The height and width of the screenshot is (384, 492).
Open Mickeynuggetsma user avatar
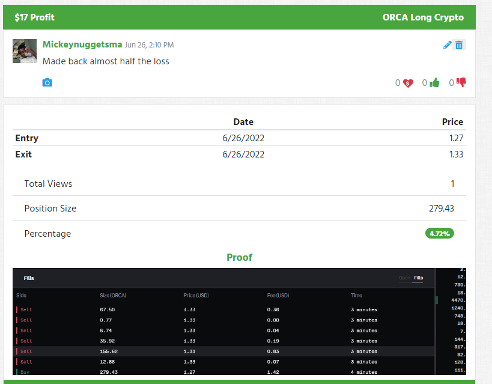pyautogui.click(x=25, y=51)
